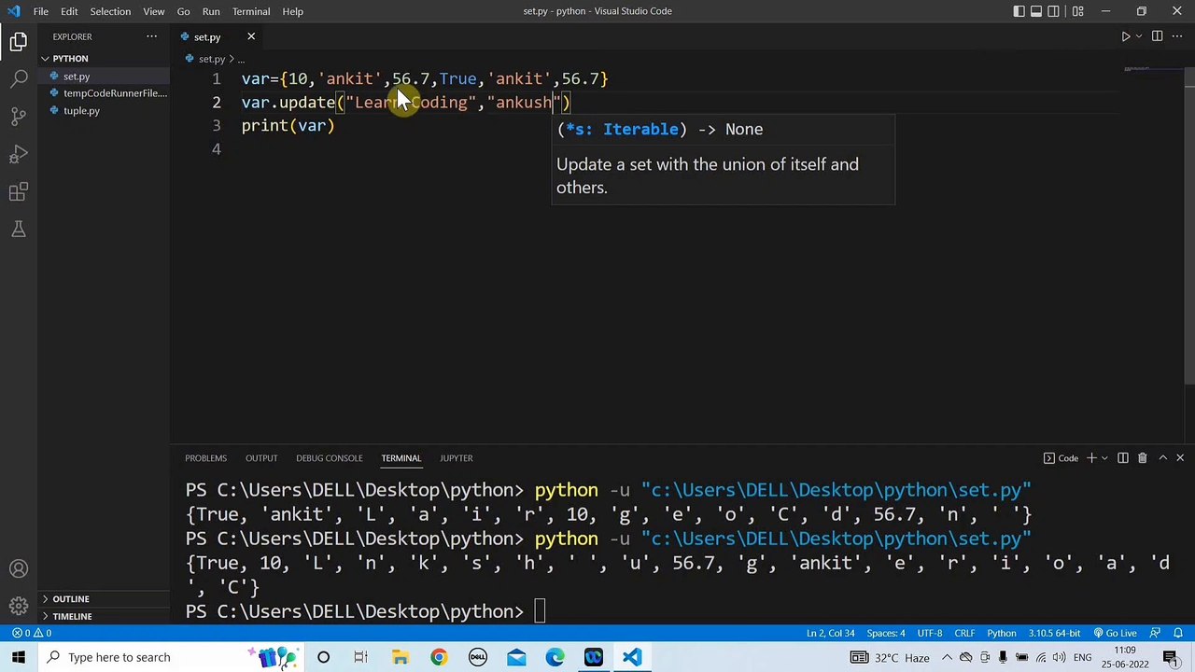Open the Search view in the activity bar
Viewport: 1195px width, 672px height.
click(x=19, y=79)
